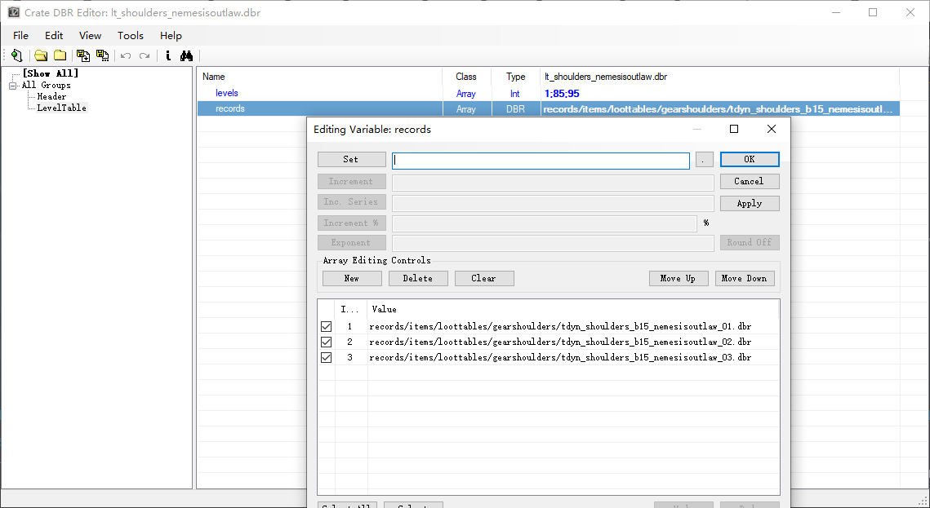
Task: Click the save file toolbar icon
Action: (83, 55)
